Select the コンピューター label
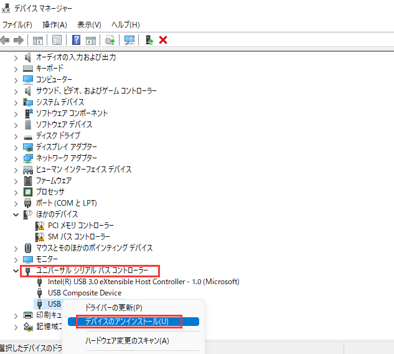 [x=54, y=80]
